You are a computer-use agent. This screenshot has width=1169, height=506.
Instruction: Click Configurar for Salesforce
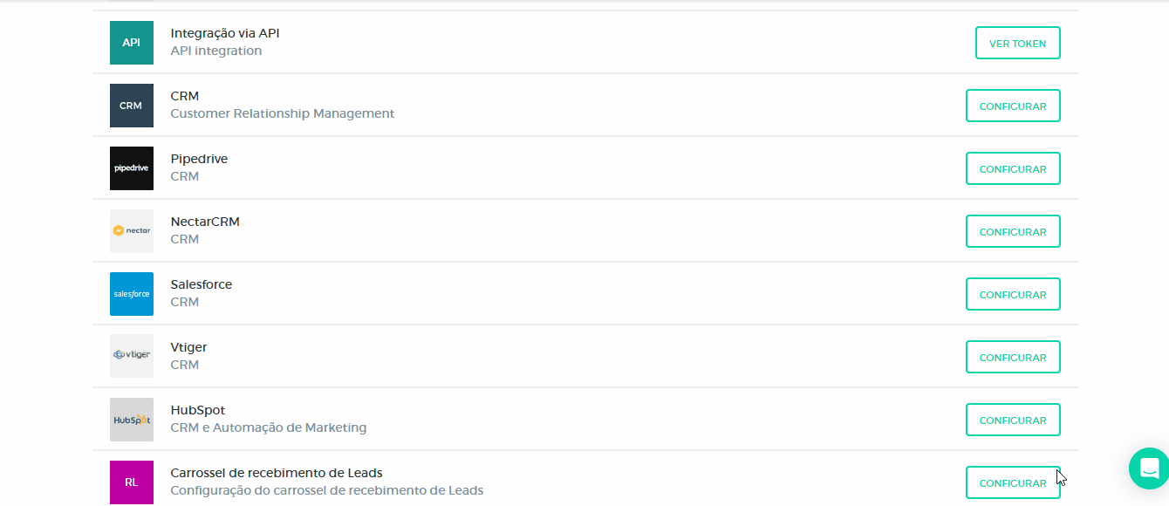1013,294
